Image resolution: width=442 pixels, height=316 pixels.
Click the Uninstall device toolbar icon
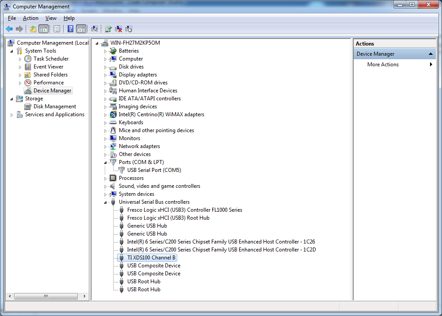[x=118, y=29]
